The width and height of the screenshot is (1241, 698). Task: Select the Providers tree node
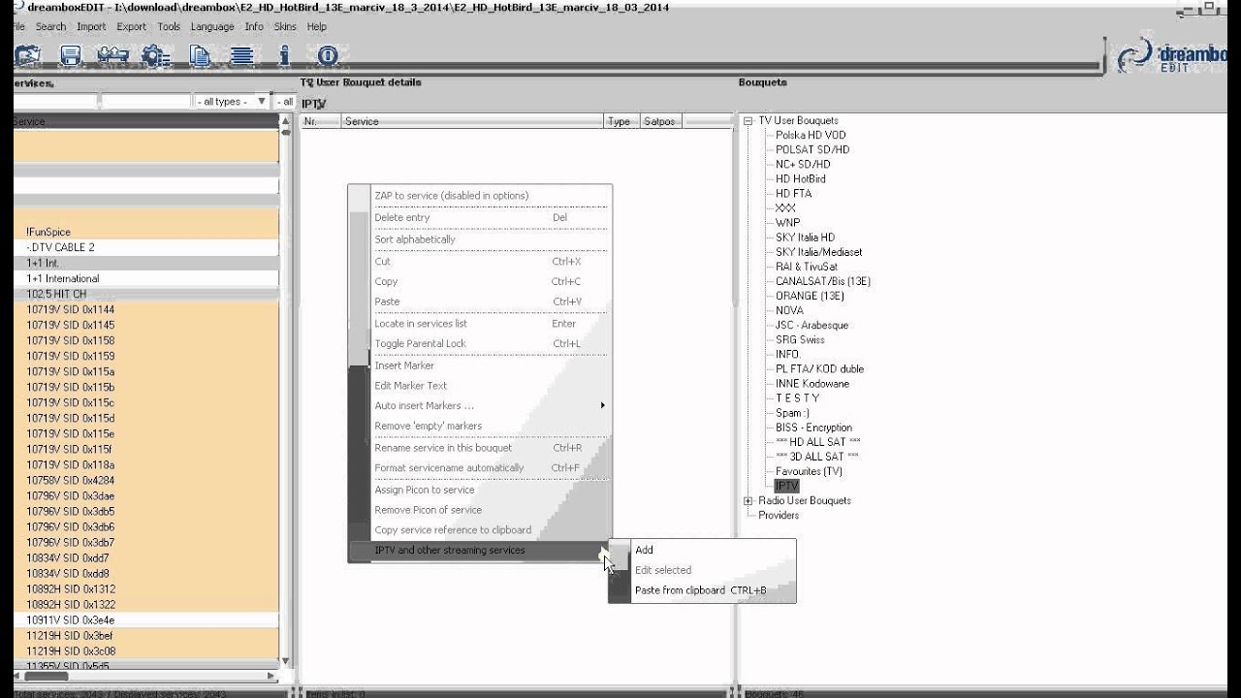[x=779, y=516]
